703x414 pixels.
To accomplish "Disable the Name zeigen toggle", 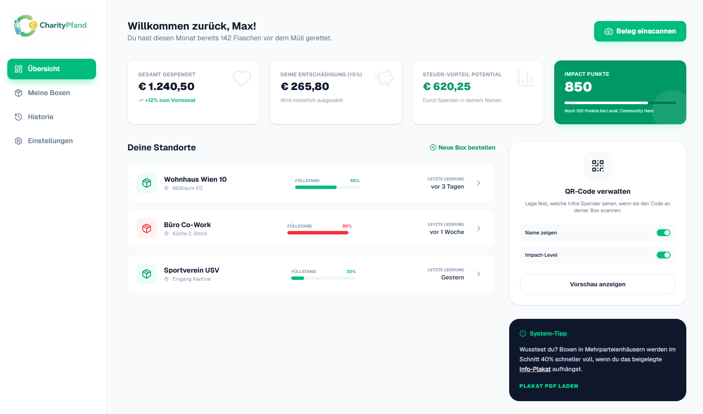I will point(663,233).
